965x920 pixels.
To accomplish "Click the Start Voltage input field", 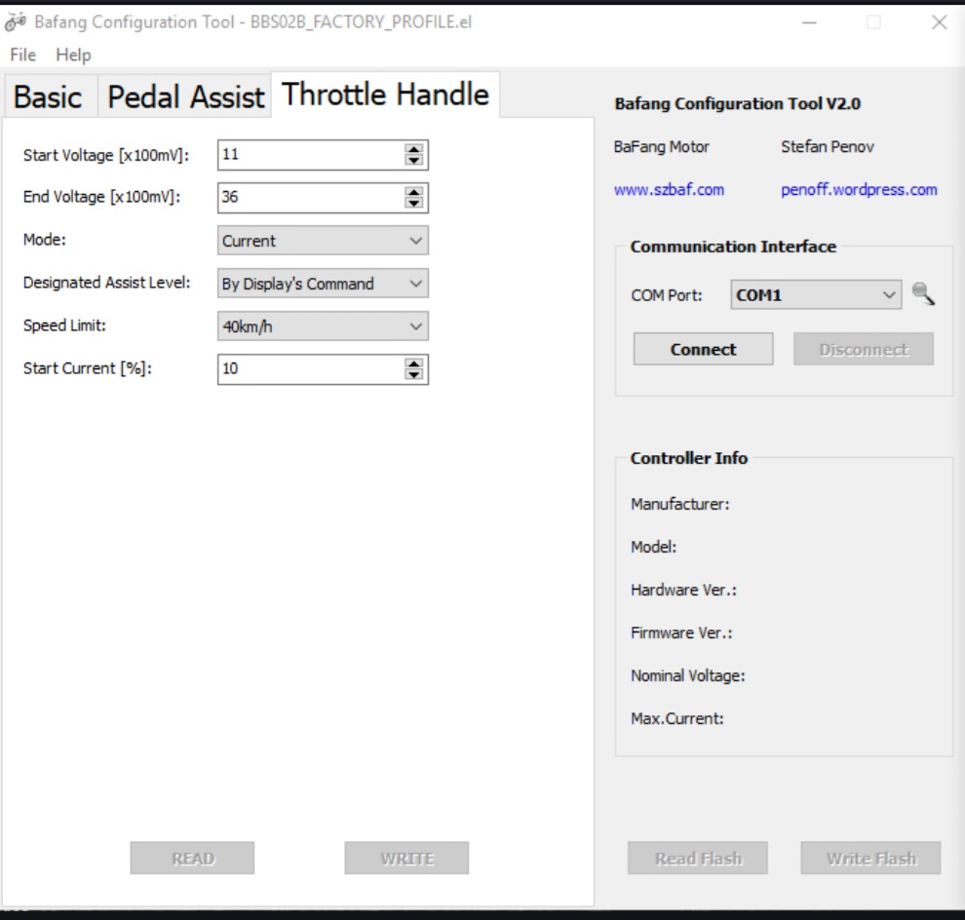I will (309, 155).
